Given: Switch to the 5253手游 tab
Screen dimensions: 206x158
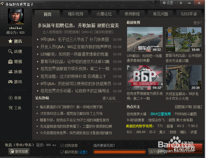Looking at the screenshot, I should tap(189, 14).
